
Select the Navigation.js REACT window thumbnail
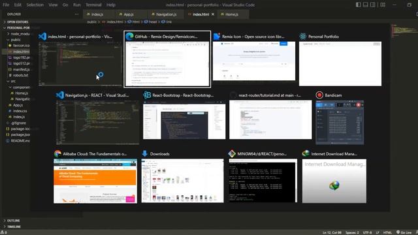coord(97,123)
